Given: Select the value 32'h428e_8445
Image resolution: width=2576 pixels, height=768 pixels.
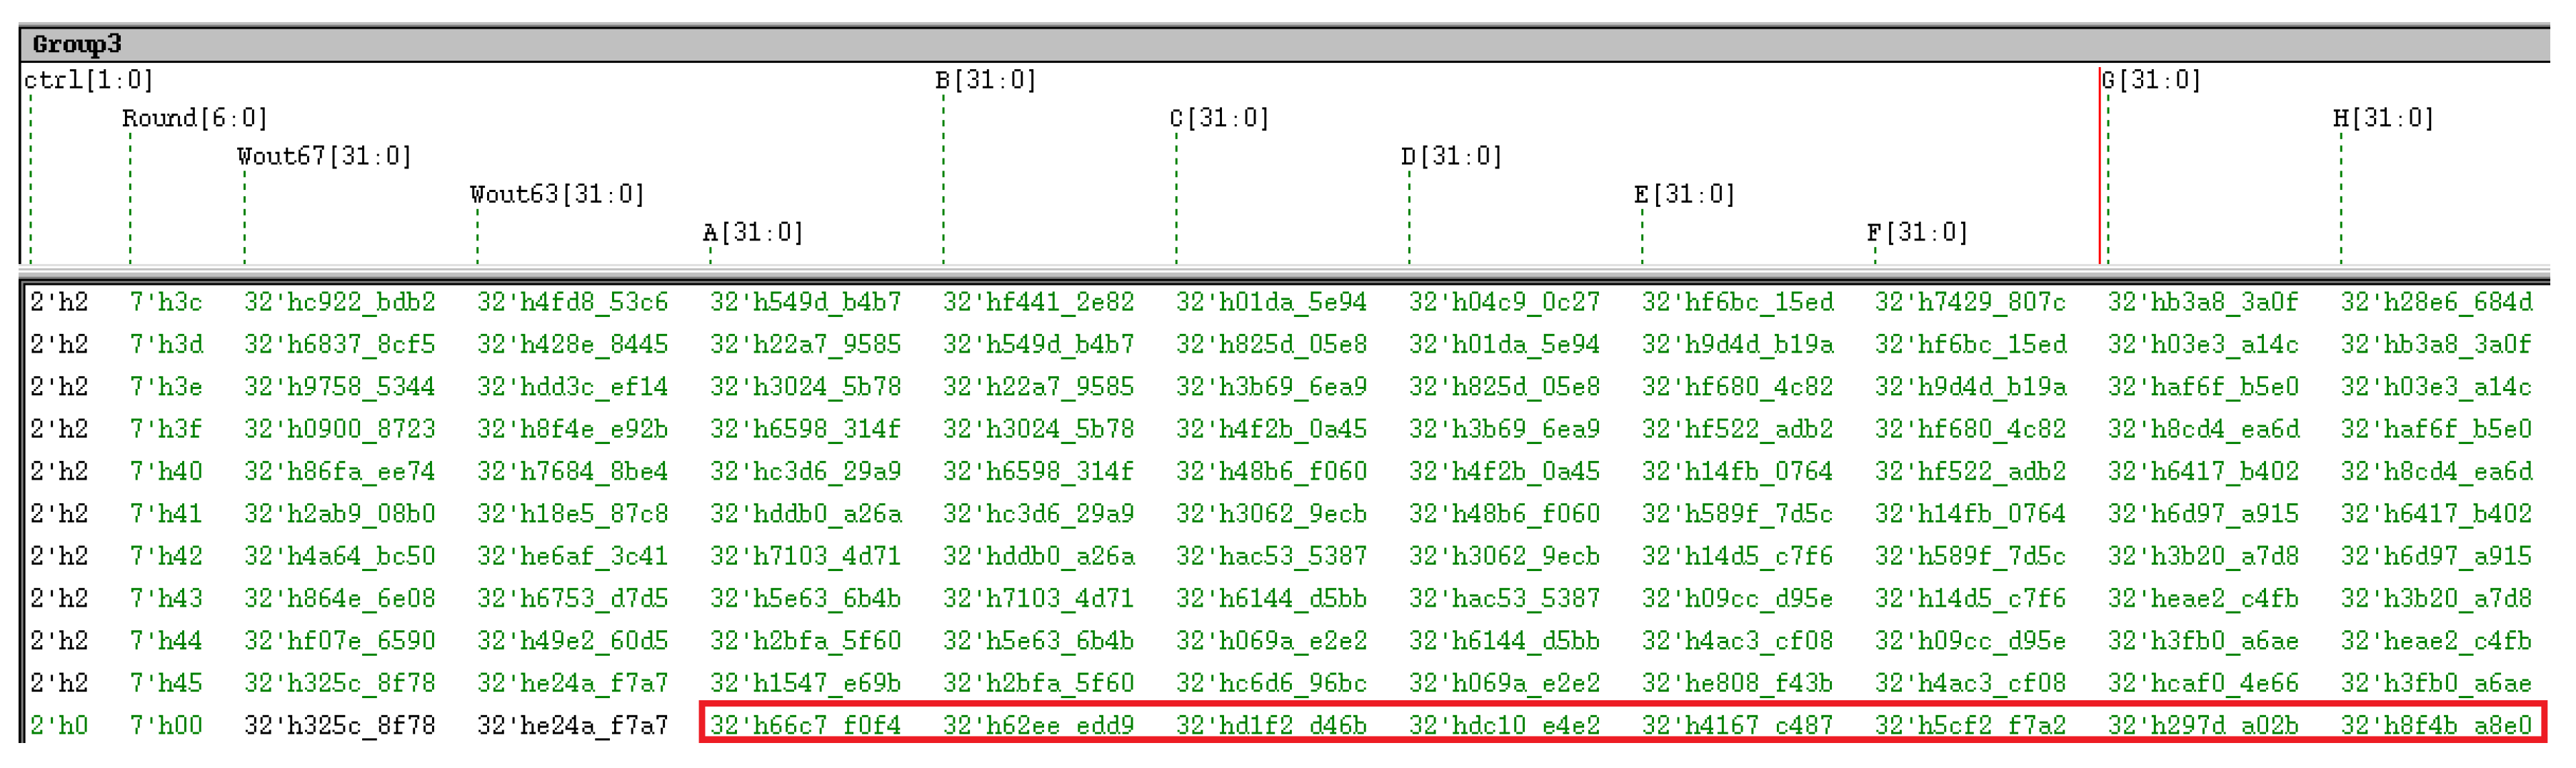Looking at the screenshot, I should tap(573, 345).
